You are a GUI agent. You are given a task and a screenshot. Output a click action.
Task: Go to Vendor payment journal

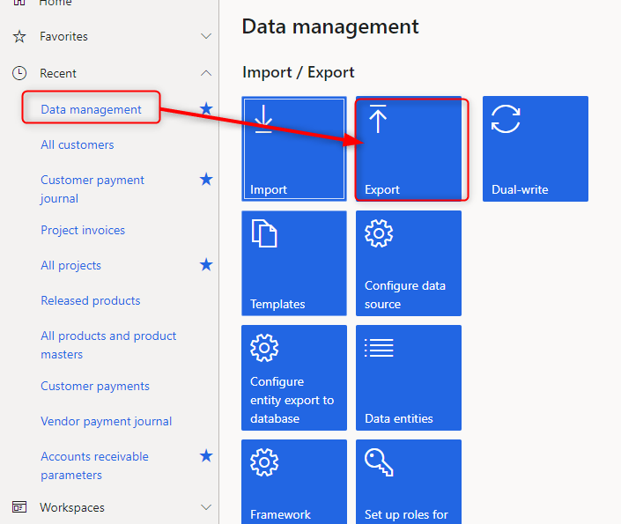point(107,421)
